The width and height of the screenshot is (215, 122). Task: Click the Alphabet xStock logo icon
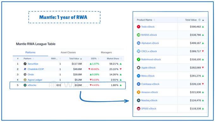(138, 43)
